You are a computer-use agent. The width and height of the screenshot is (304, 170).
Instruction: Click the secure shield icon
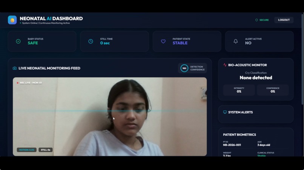tap(256, 20)
